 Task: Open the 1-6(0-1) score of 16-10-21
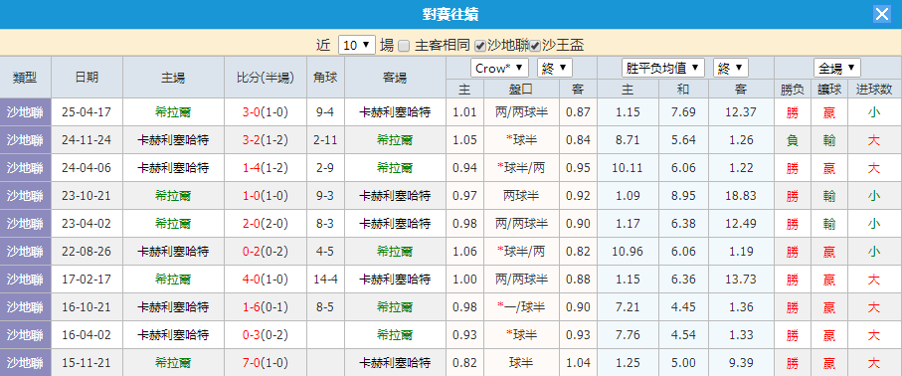[266, 307]
